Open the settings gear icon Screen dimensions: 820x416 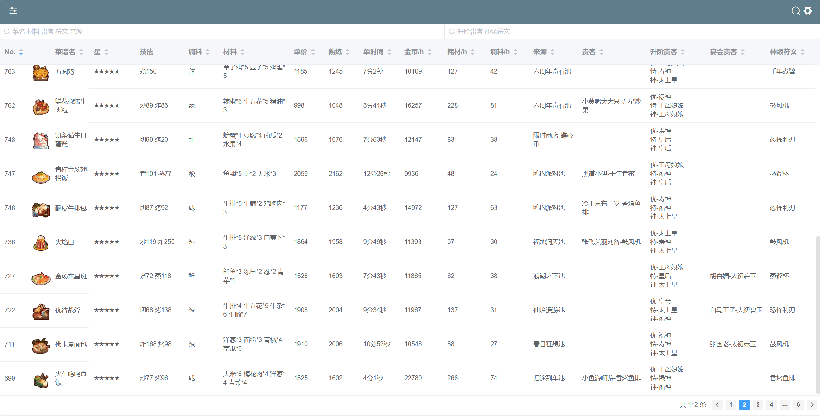pos(808,11)
